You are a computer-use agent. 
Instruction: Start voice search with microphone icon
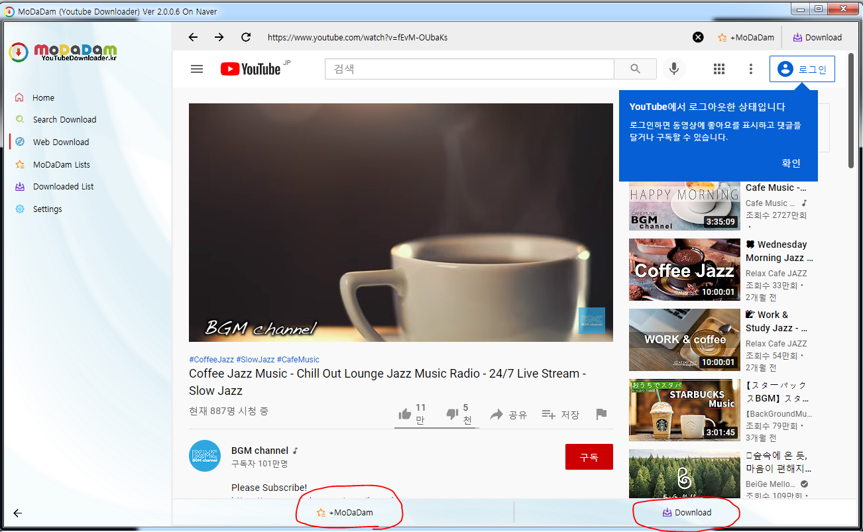click(x=674, y=69)
